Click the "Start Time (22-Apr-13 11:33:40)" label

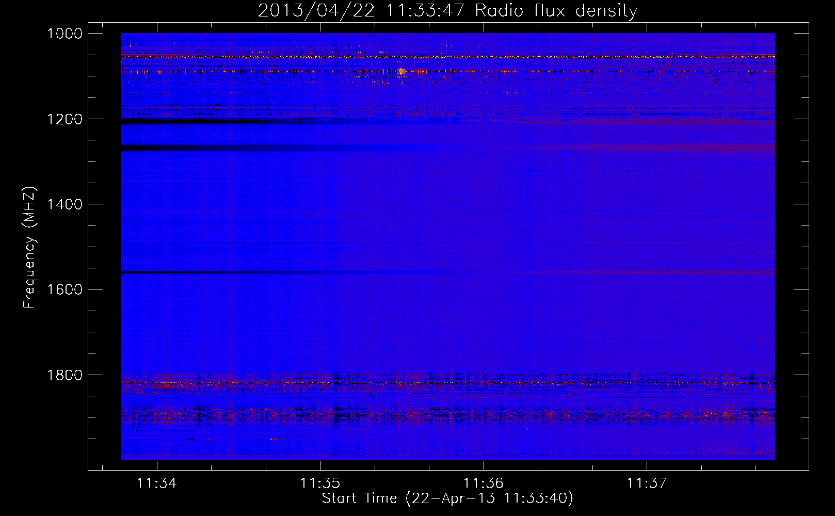click(x=447, y=498)
